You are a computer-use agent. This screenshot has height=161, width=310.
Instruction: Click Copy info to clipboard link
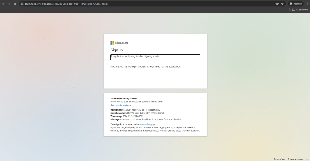(x=121, y=105)
